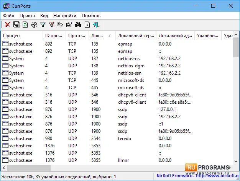Disable all filters crossed-funnel icon
240x181 pixels.
click(x=52, y=24)
